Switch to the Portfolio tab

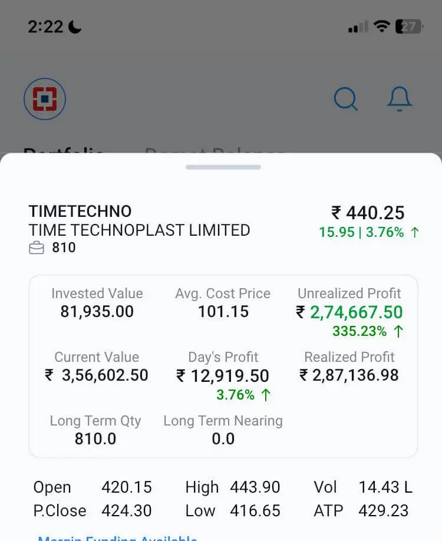[64, 151]
